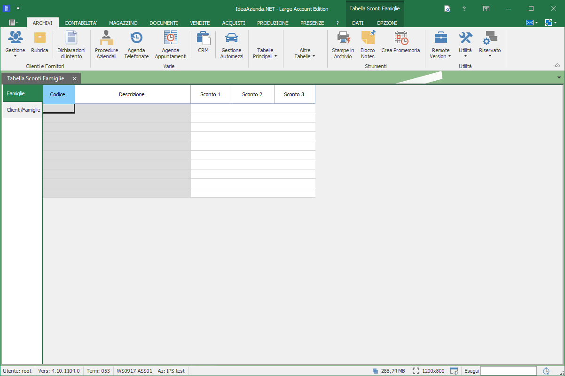
Task: Launch the CRM module
Action: (203, 38)
